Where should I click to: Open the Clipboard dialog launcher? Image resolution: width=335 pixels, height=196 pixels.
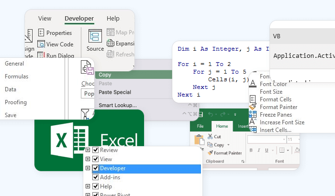(243, 162)
